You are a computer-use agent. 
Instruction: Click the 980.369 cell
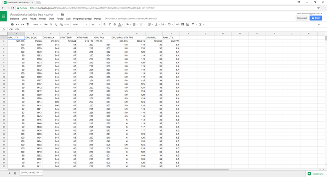16,41
